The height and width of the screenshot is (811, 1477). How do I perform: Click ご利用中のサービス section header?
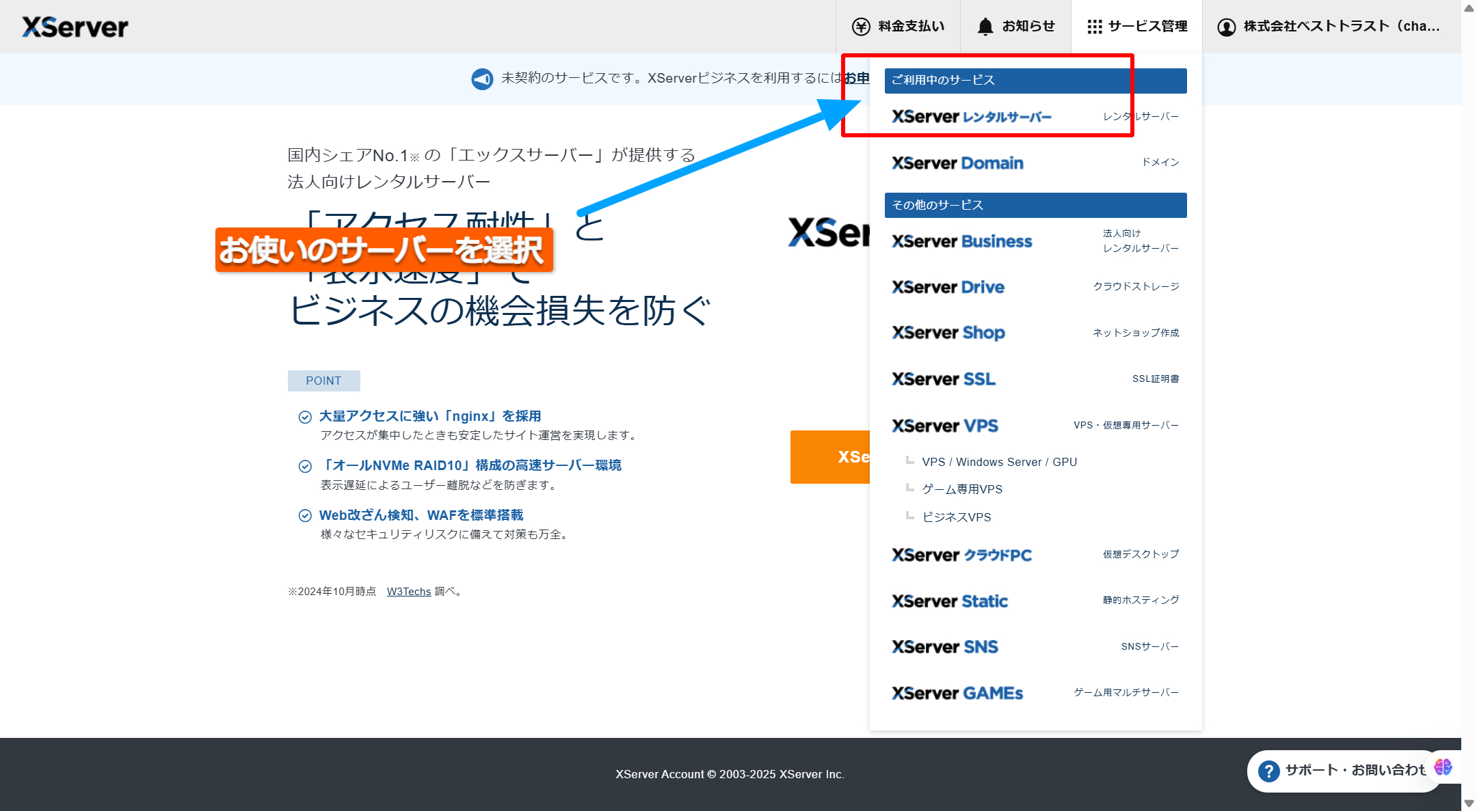point(1035,81)
